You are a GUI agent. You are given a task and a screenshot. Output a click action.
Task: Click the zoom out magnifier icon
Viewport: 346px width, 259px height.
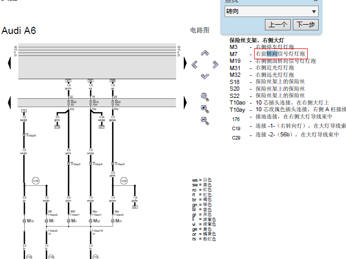pyautogui.click(x=205, y=120)
